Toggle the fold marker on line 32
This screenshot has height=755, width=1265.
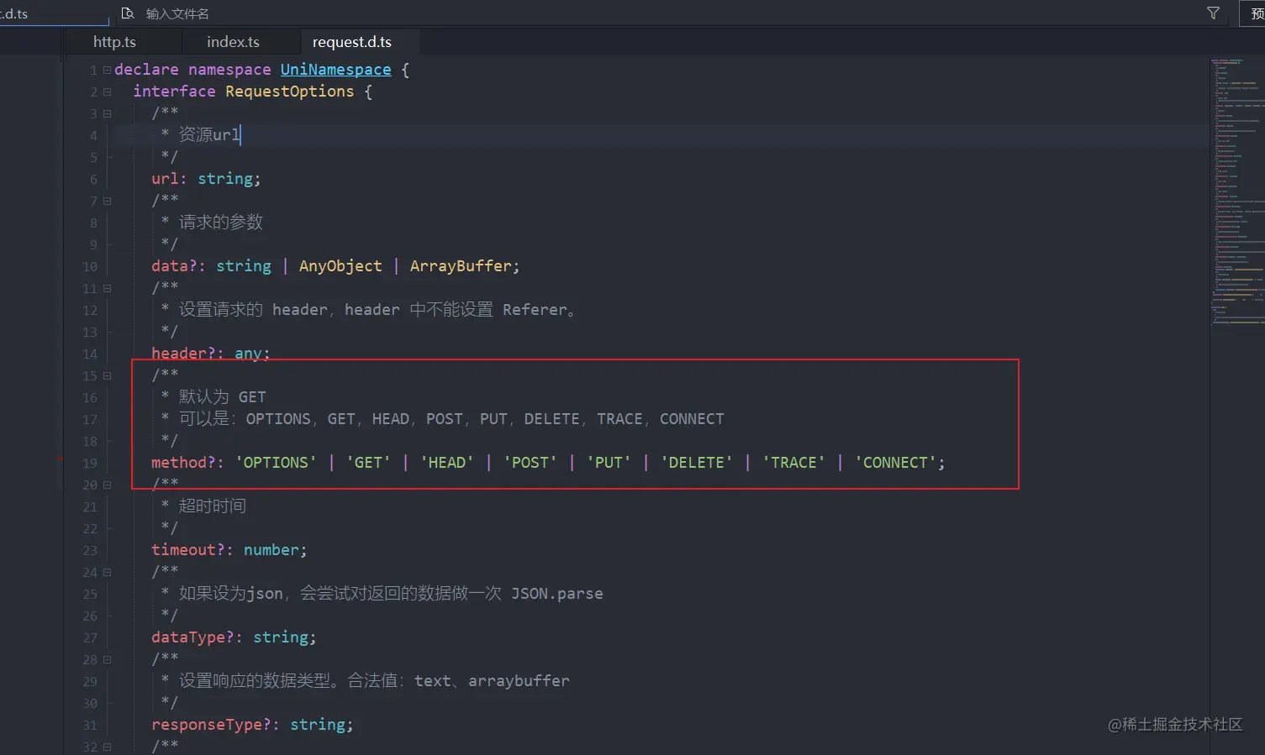pos(107,747)
